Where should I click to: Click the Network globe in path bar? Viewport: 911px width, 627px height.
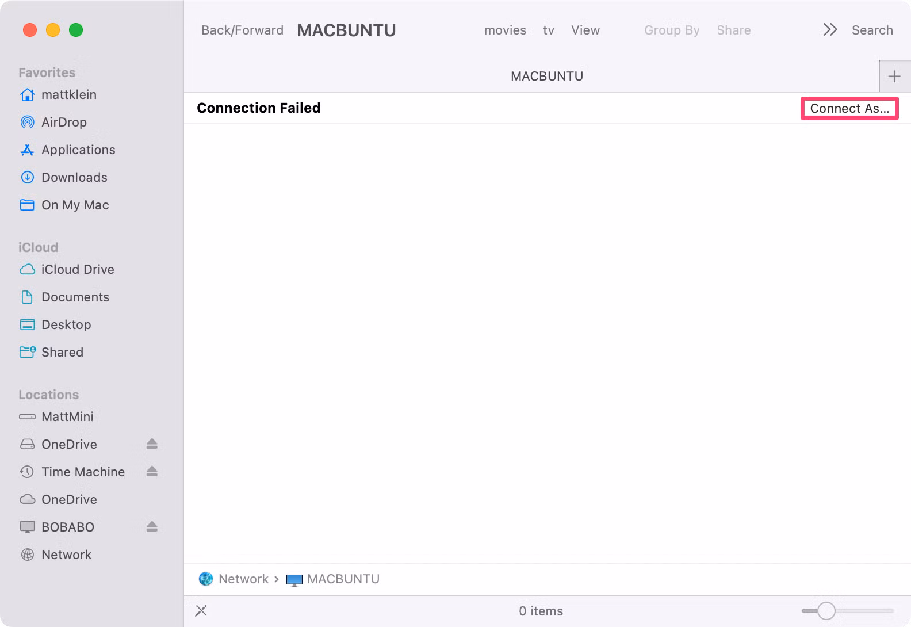point(205,579)
